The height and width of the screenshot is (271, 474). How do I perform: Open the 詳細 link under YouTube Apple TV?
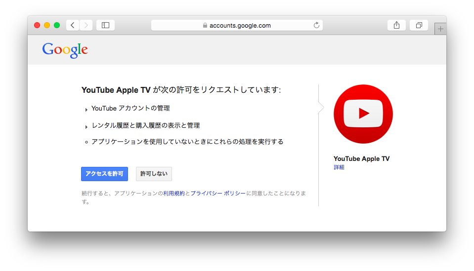pos(339,167)
